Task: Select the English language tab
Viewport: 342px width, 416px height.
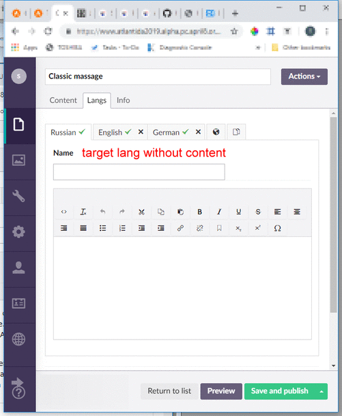Action: (x=114, y=132)
